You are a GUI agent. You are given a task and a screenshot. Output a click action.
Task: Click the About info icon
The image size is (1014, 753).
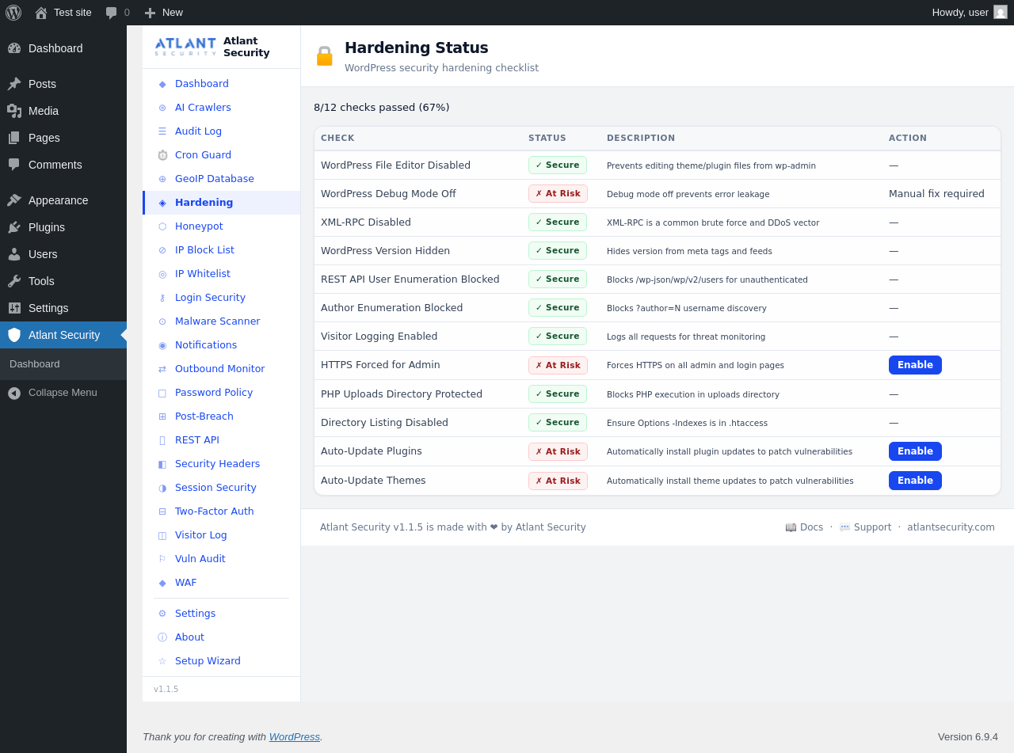coord(162,637)
